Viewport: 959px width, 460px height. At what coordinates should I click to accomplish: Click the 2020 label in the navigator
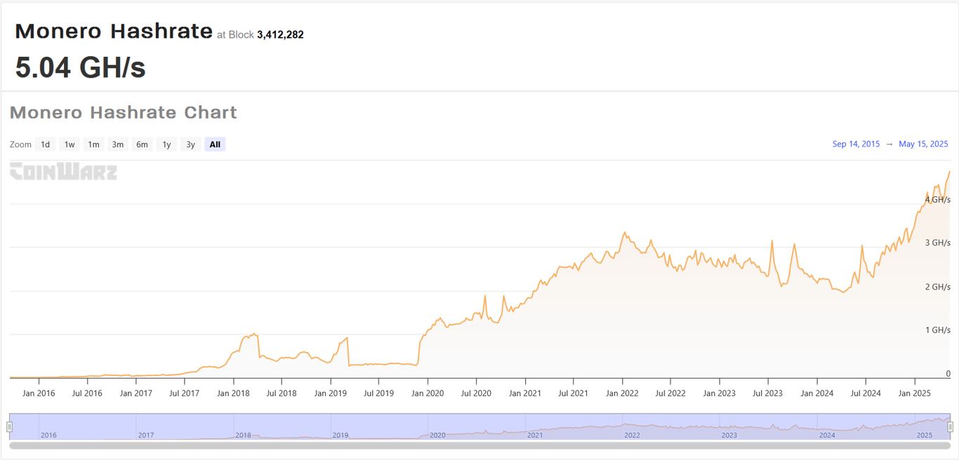pyautogui.click(x=437, y=435)
